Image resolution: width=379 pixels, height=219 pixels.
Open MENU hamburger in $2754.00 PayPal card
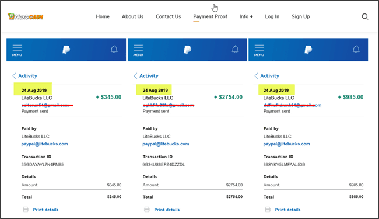tap(138, 50)
